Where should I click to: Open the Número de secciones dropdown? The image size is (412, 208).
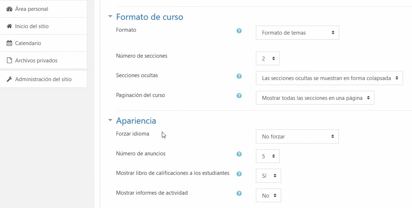(x=268, y=58)
